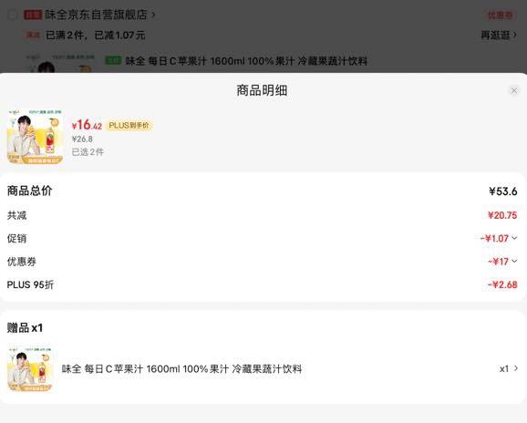Tap the 共减 ¥20.75 total savings amount
Image resolution: width=527 pixels, height=423 pixels.
pyautogui.click(x=502, y=215)
